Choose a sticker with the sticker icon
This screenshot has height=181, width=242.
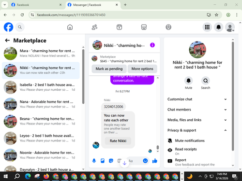coord(111,161)
